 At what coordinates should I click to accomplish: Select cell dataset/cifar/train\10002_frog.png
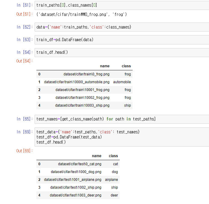82,98
